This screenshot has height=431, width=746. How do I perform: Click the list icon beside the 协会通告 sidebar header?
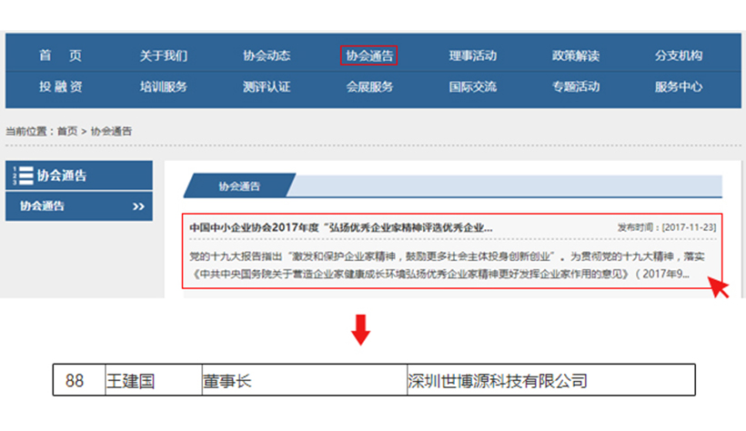pos(25,175)
